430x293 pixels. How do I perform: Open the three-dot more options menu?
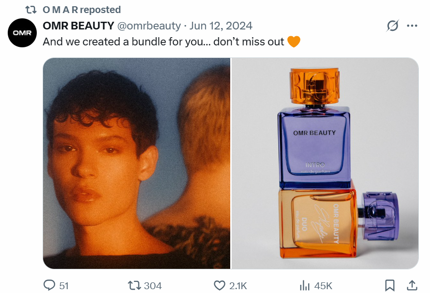pos(412,26)
